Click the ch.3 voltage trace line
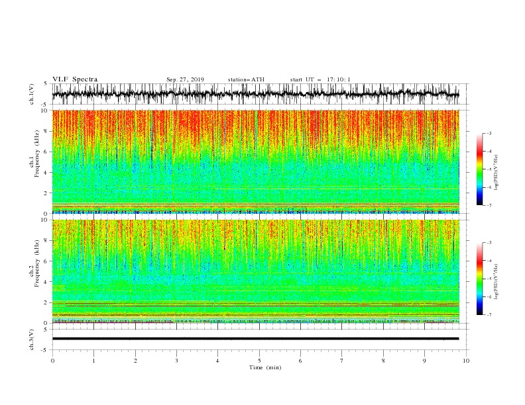Viewport: 525px width, 405px height. click(255, 339)
